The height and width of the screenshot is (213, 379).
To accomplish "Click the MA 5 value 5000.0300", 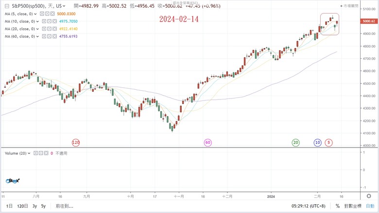I will [66, 14].
